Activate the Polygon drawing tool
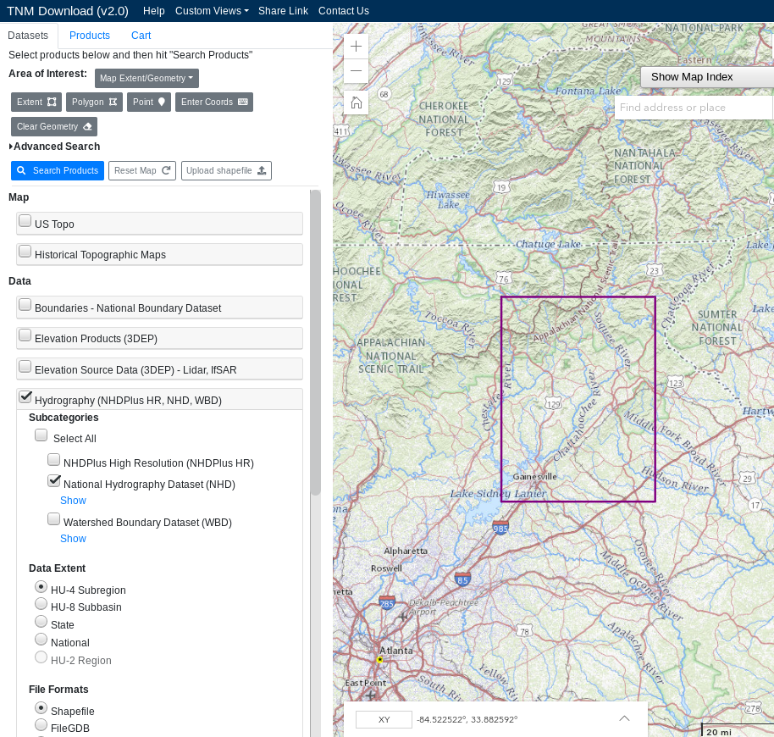774x737 pixels. [94, 103]
